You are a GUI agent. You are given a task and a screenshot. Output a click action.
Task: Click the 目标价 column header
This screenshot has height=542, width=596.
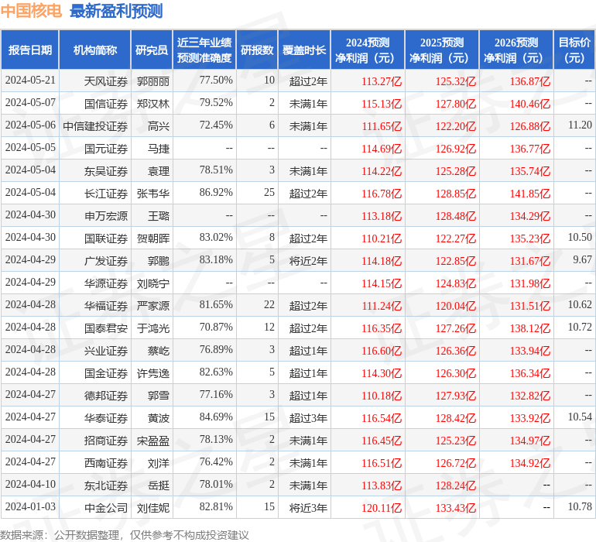point(574,50)
